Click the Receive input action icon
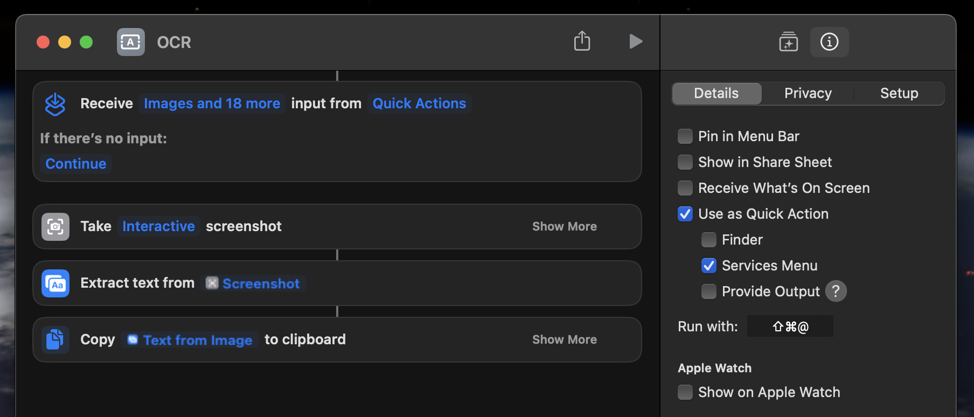 pos(55,104)
